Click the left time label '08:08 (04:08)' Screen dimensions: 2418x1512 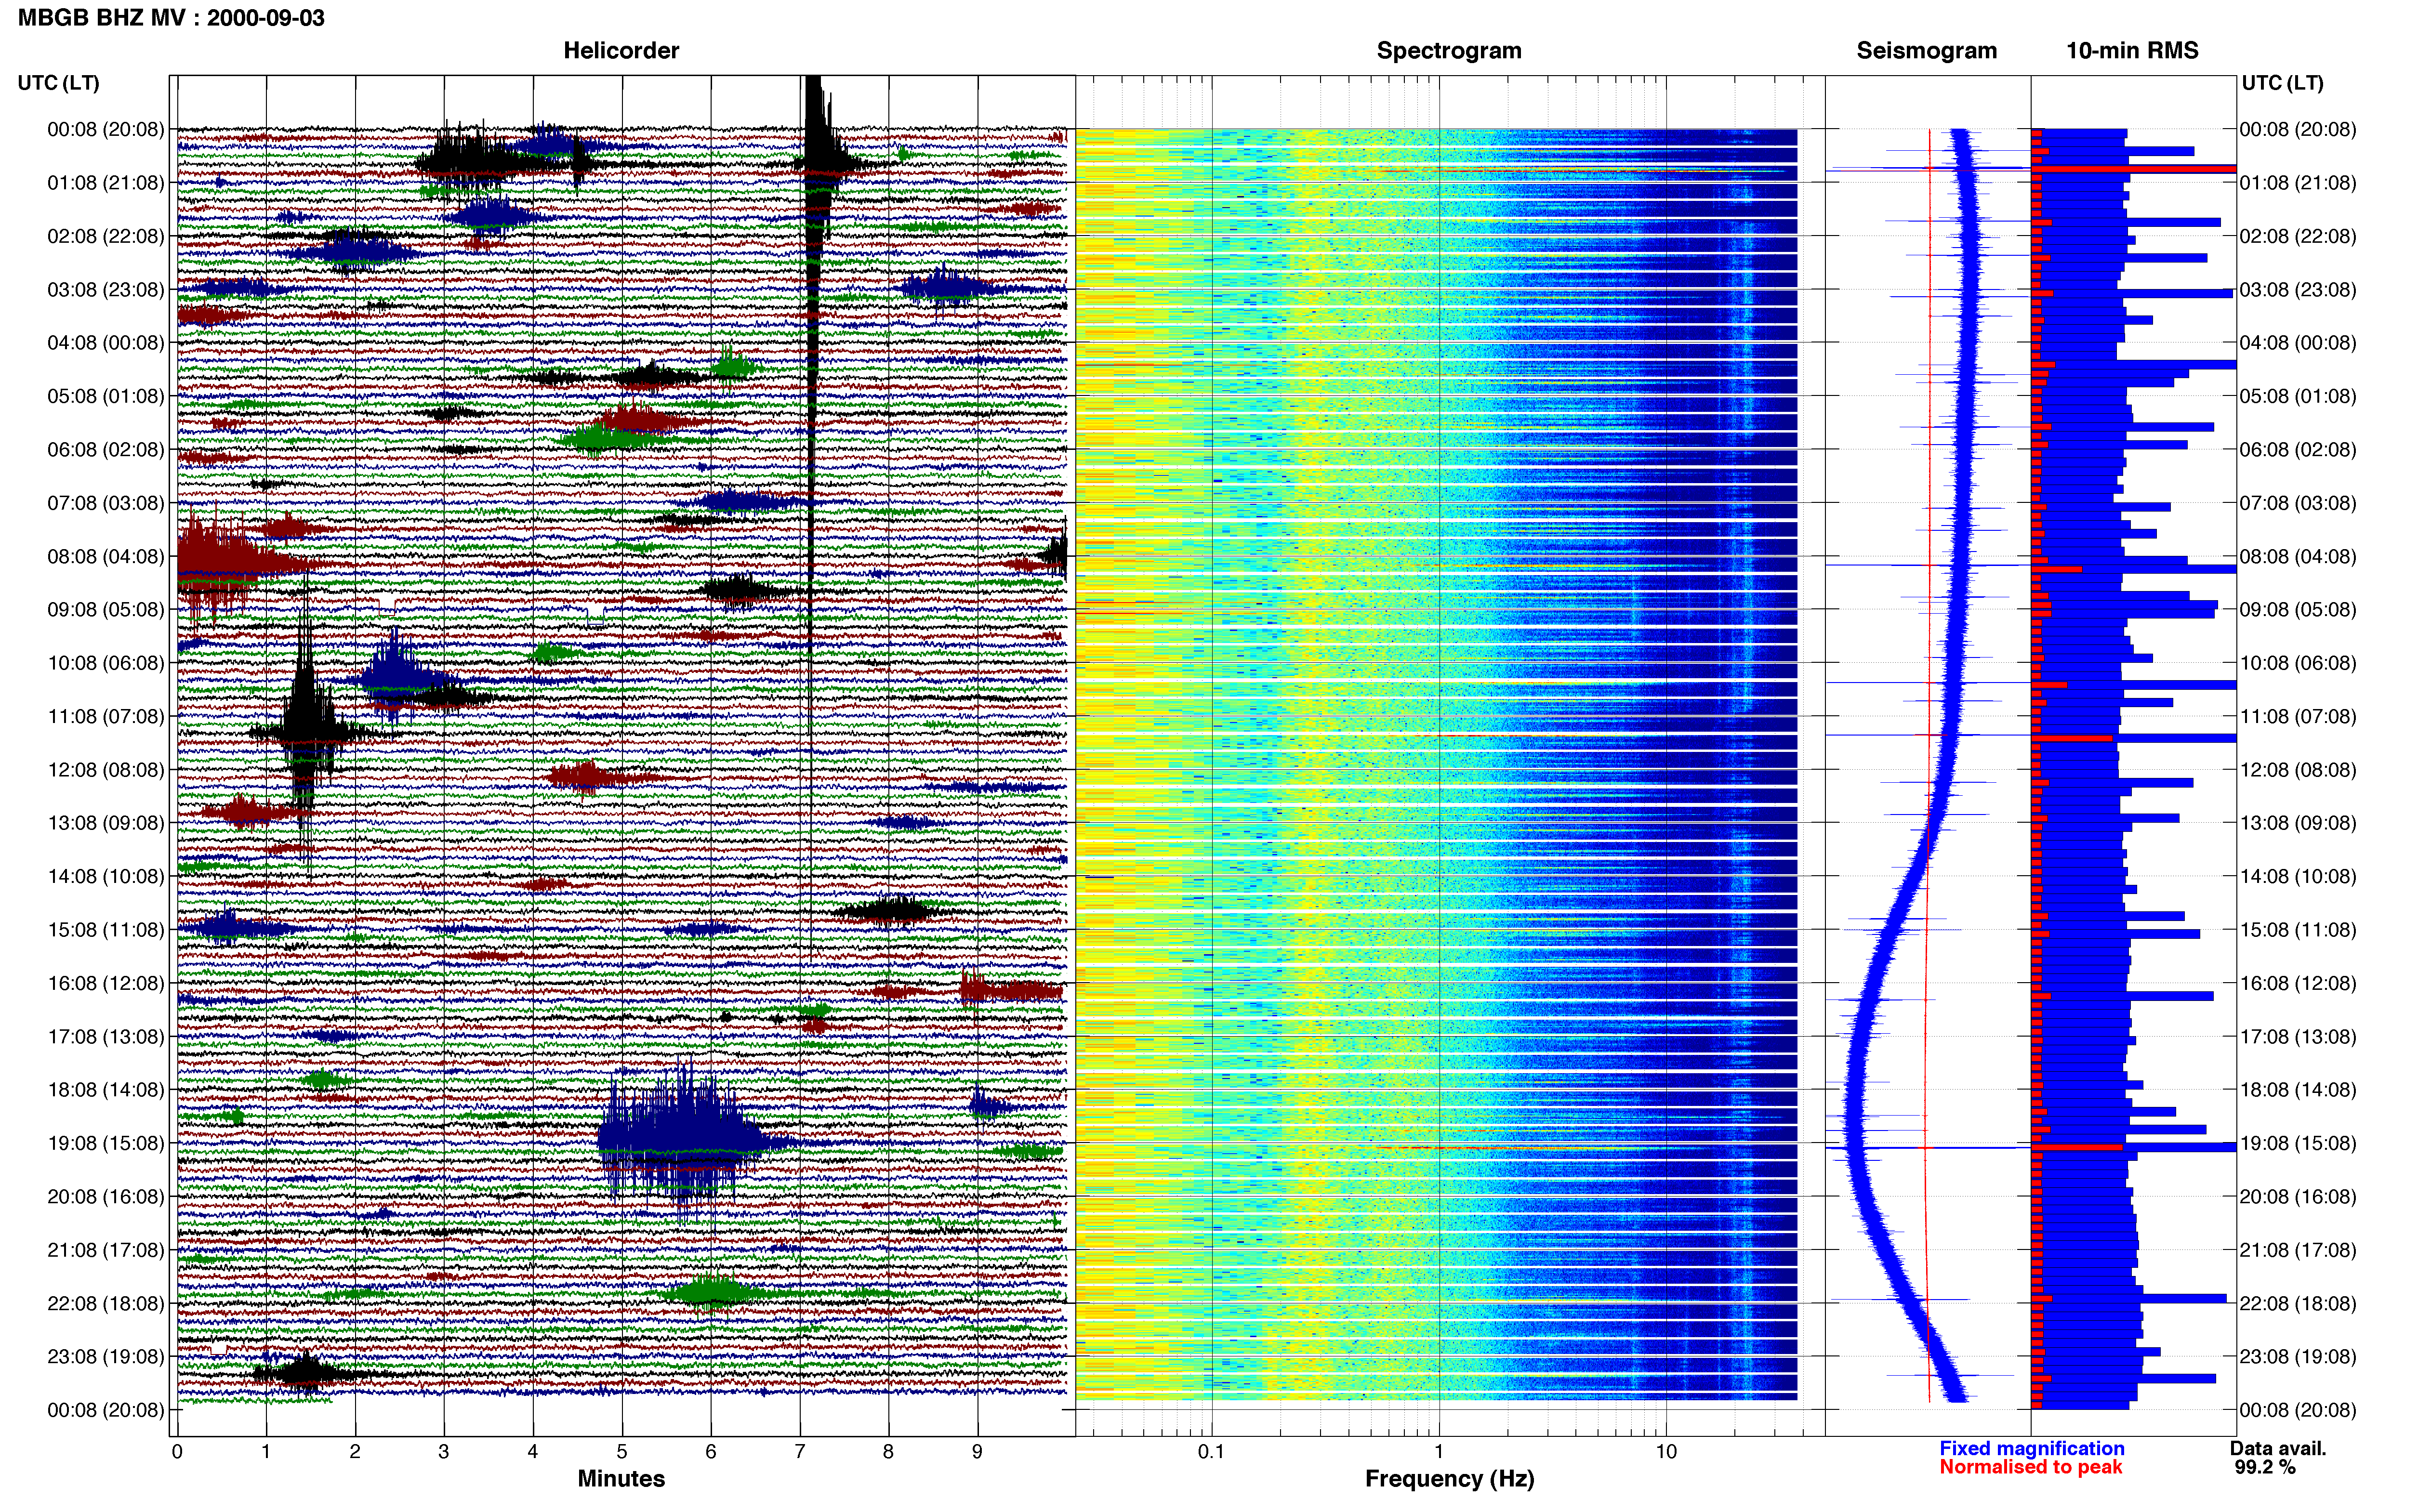(x=106, y=556)
